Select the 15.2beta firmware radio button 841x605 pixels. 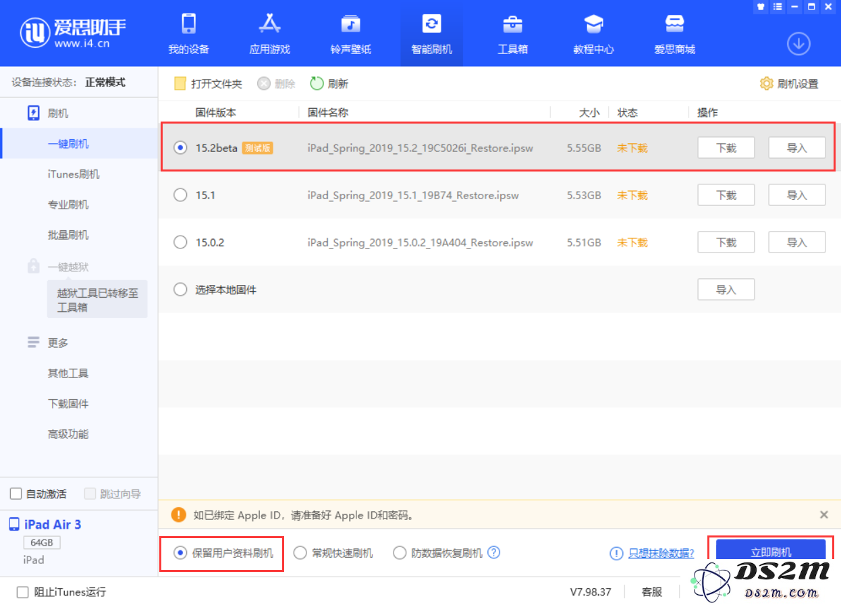(x=180, y=148)
